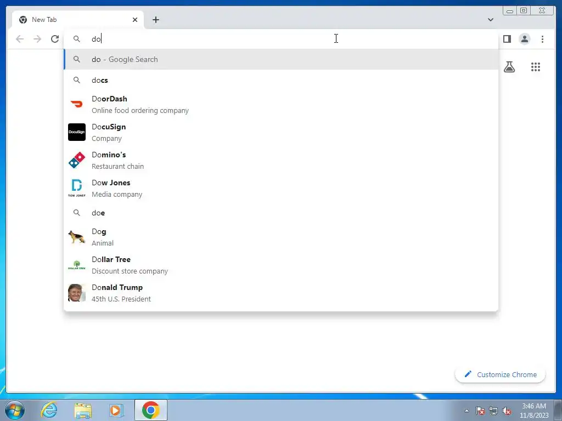Click the Customize Chrome button

pyautogui.click(x=501, y=374)
